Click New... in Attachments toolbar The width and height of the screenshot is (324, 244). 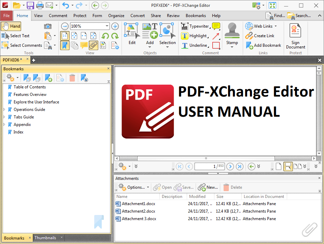(208, 187)
